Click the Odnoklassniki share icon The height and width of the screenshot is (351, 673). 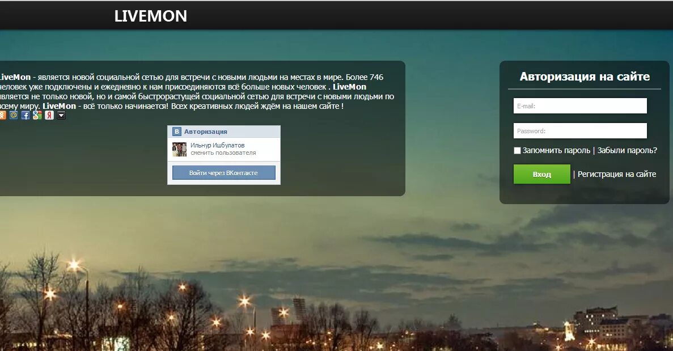2,116
